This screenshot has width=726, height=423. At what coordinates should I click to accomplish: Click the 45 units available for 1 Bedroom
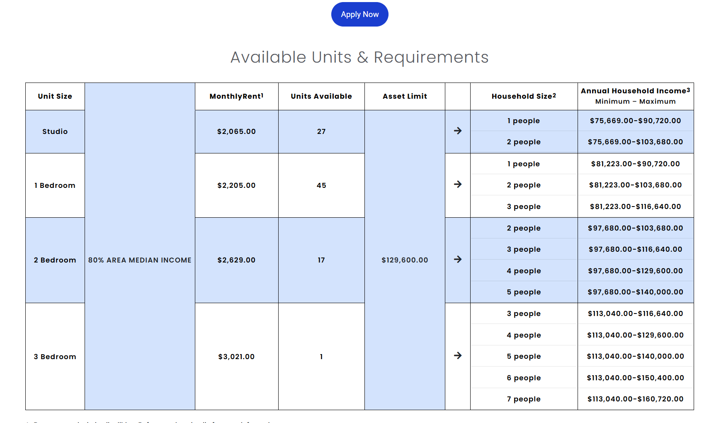click(321, 185)
